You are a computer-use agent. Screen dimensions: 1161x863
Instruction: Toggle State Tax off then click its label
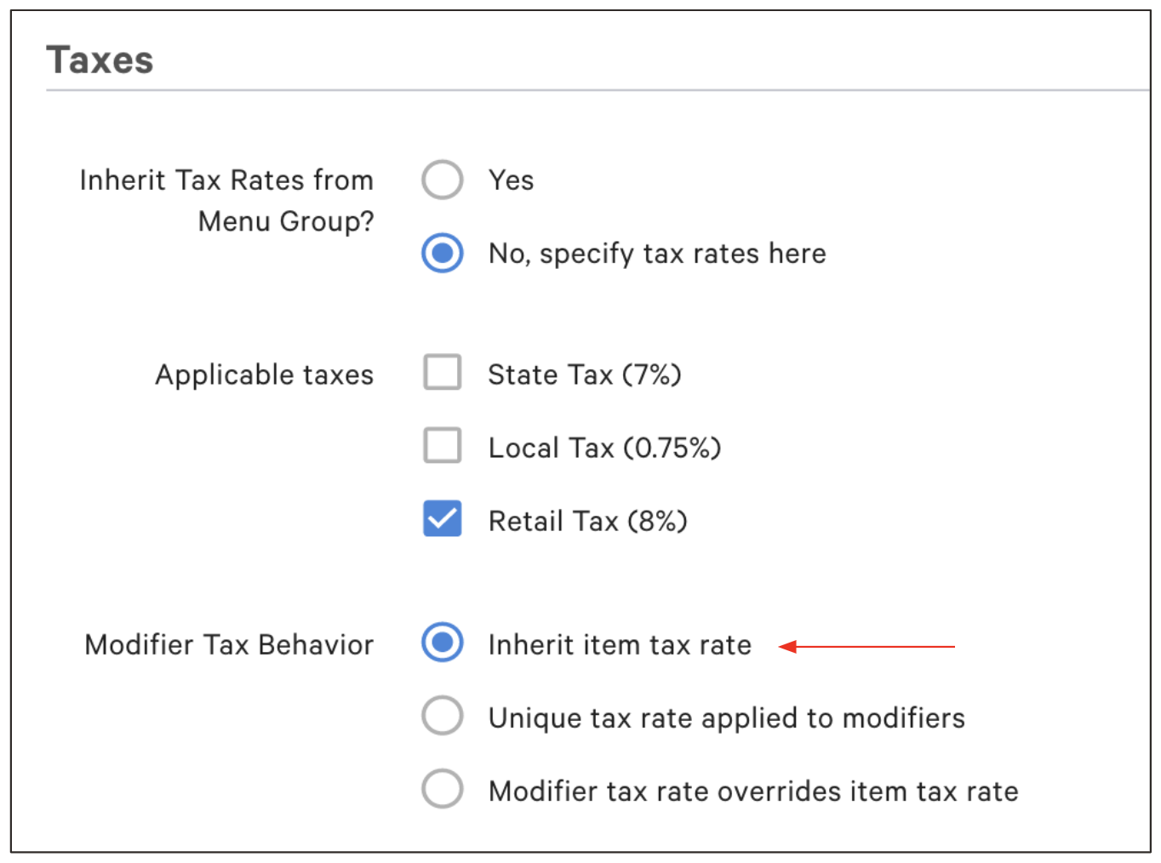584,373
